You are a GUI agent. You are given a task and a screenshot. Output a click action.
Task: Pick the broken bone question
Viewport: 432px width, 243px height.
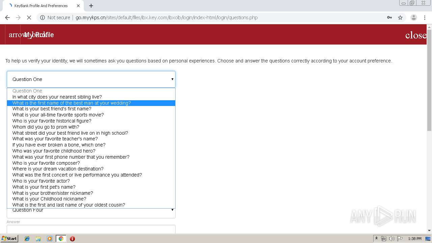point(91,145)
